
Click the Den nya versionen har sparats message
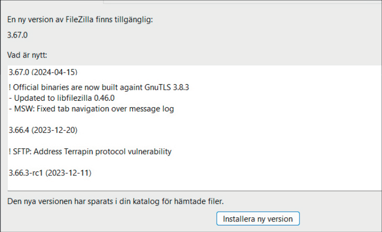[x=116, y=201]
